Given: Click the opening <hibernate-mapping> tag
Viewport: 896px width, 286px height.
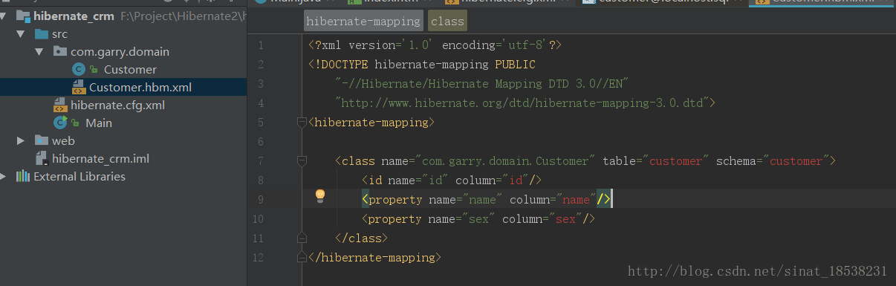Looking at the screenshot, I should point(371,122).
